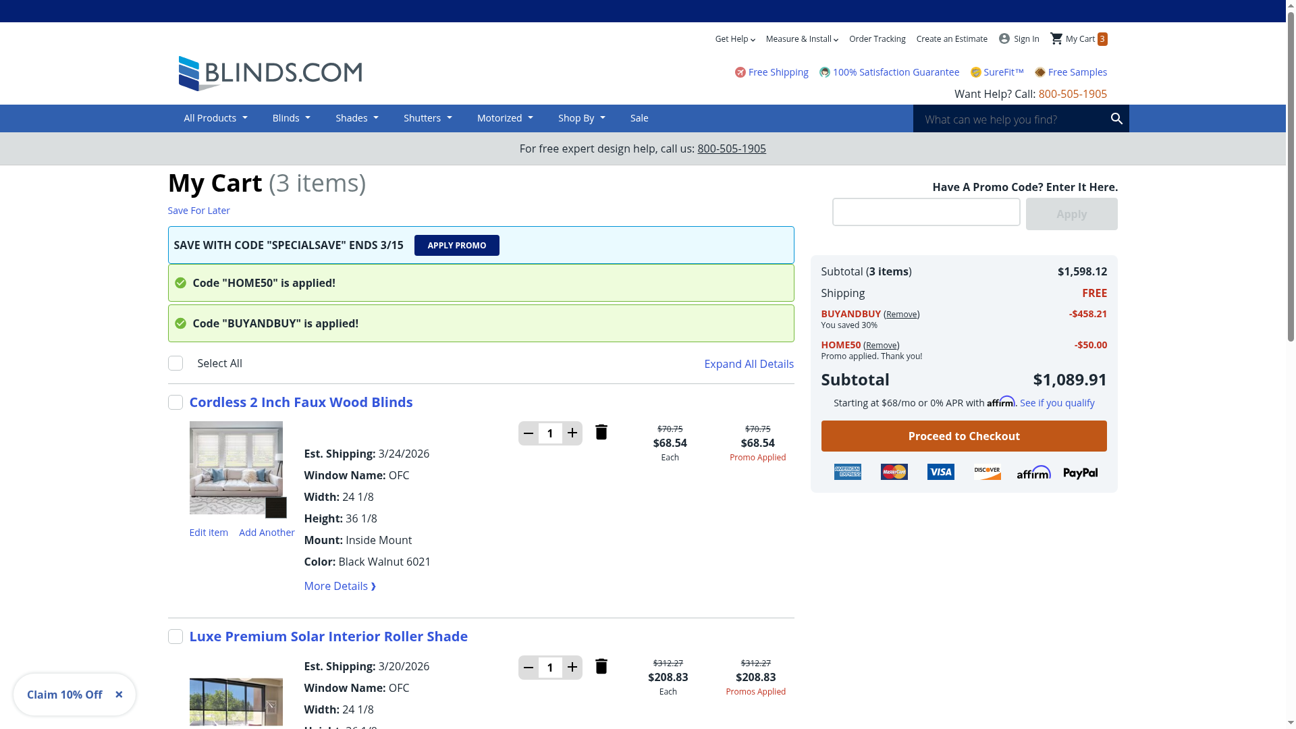Tick the Luxe Premium Solar Roller Shade checkbox
The width and height of the screenshot is (1296, 729).
tap(175, 637)
